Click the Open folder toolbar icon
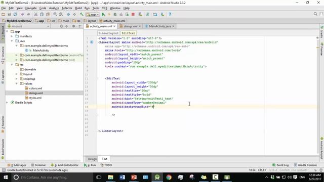The width and height of the screenshot is (324, 182). tap(4, 15)
